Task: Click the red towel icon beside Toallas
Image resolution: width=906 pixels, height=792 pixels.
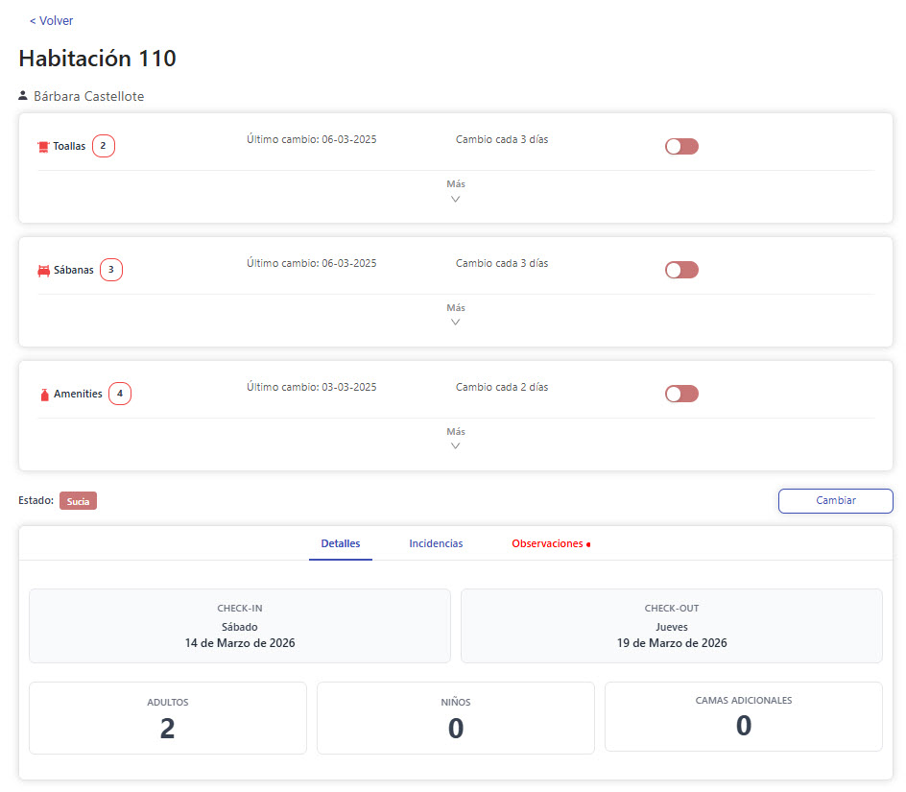Action: [x=43, y=147]
